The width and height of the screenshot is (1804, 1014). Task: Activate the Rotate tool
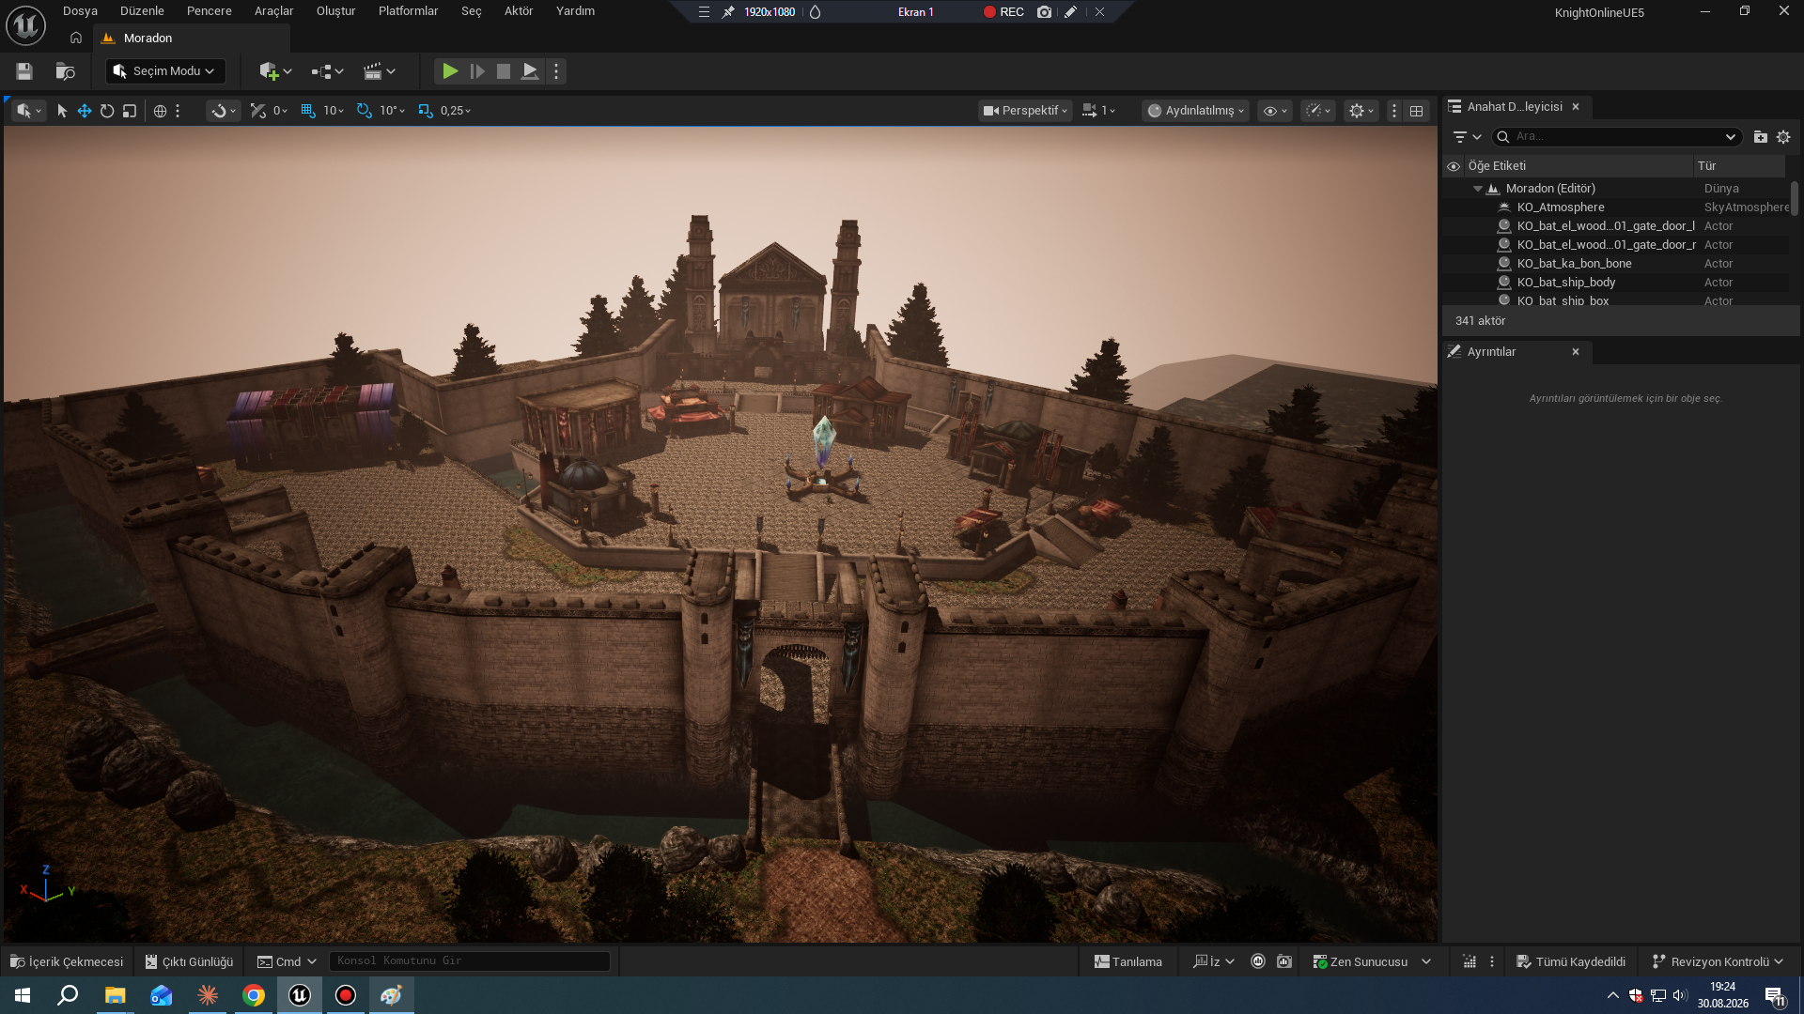point(107,111)
